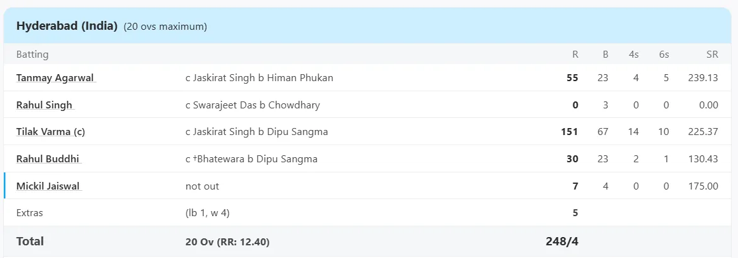Open Mickil Jaiswal player profile link

pyautogui.click(x=49, y=186)
